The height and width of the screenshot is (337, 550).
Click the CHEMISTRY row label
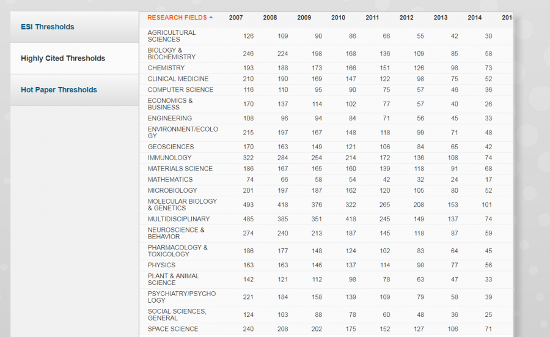pos(166,68)
